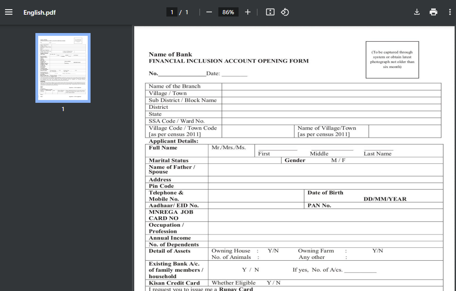Click 'Name of Father / Spouse' label
This screenshot has width=456, height=291.
(172, 169)
